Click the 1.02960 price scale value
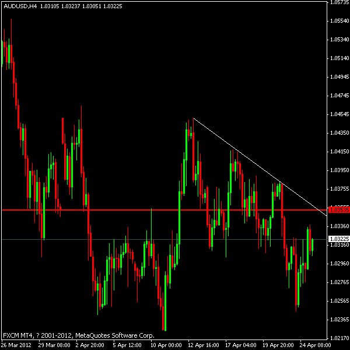 coord(339,264)
